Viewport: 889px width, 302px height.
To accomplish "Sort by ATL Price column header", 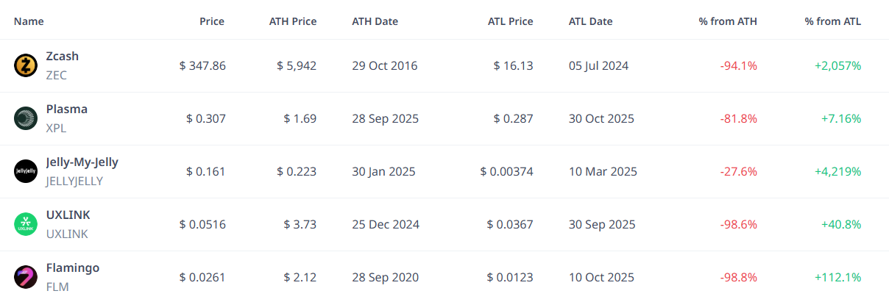I will pos(510,21).
